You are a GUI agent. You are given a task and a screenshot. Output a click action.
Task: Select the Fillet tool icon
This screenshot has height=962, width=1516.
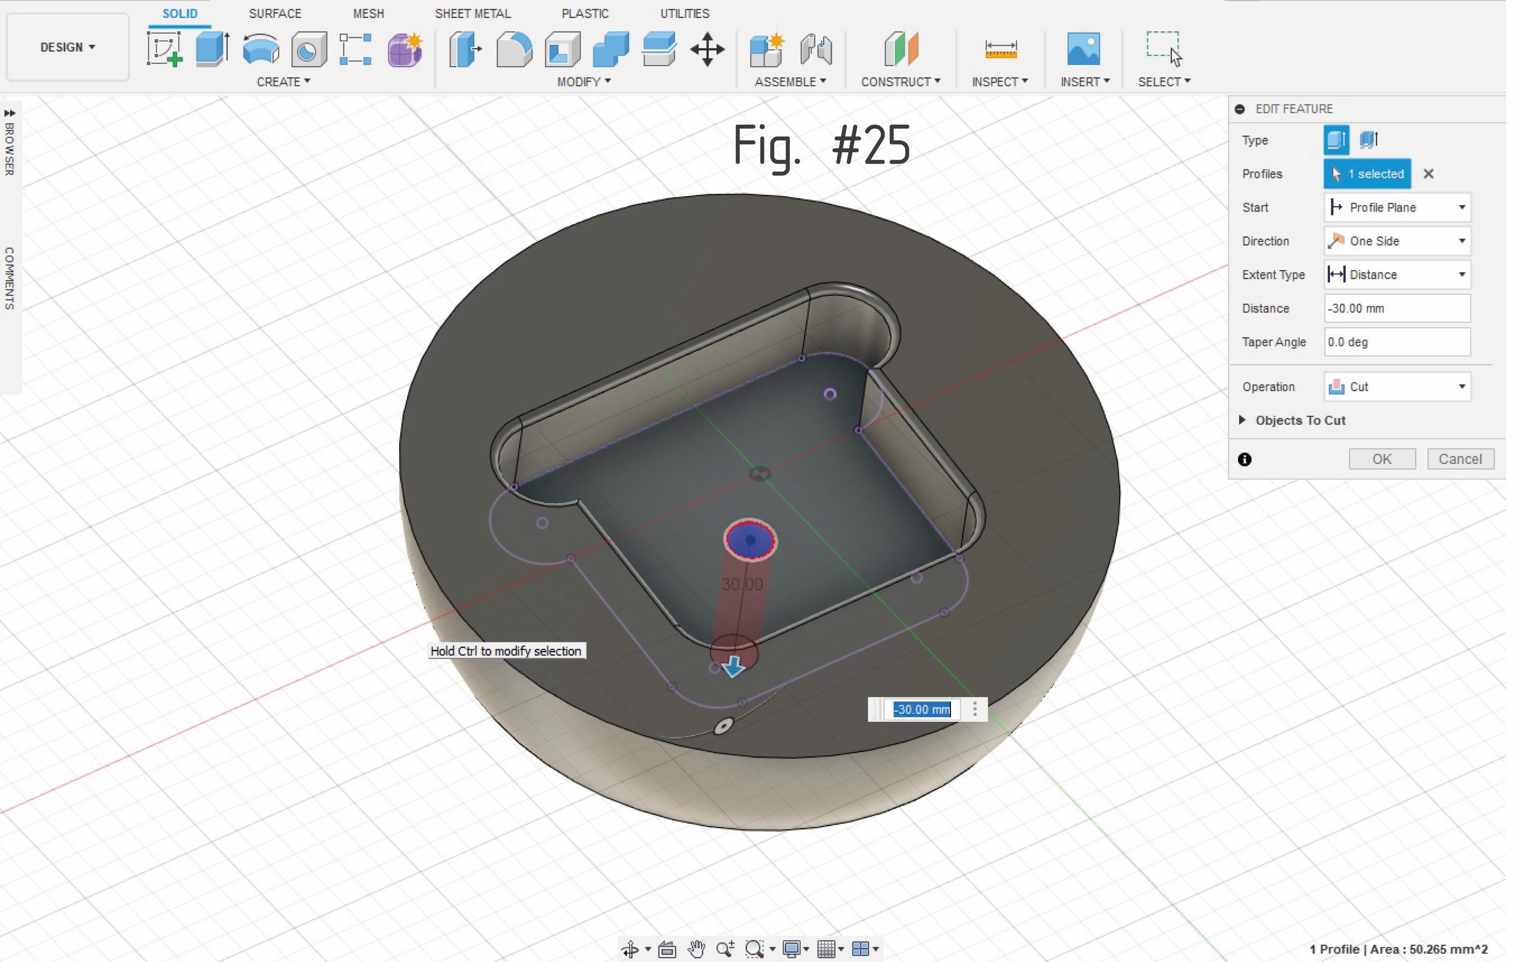click(514, 49)
